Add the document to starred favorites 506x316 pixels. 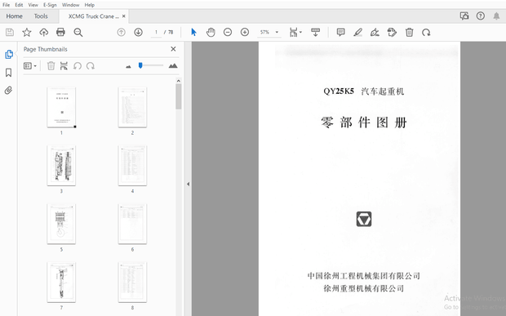click(x=26, y=33)
